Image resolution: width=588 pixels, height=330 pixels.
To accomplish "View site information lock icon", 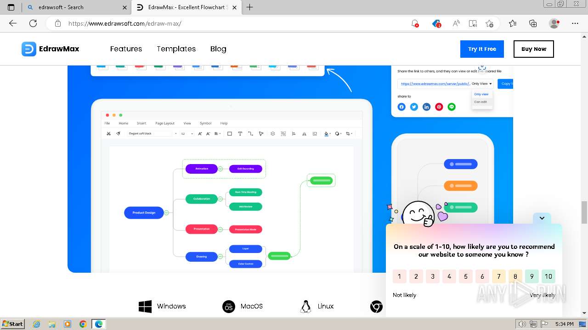I will (x=58, y=23).
